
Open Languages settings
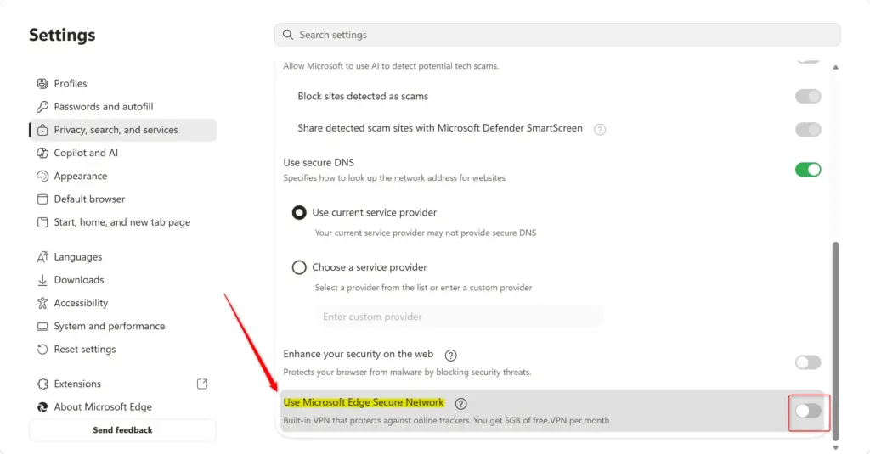coord(122,256)
